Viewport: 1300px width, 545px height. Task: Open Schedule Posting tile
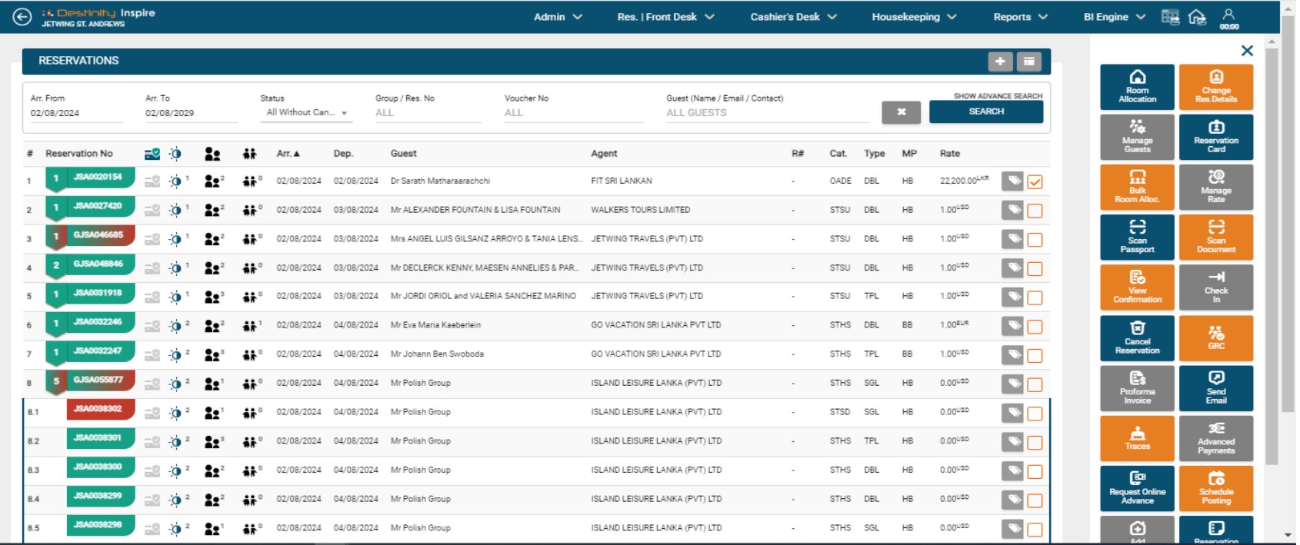coord(1216,489)
